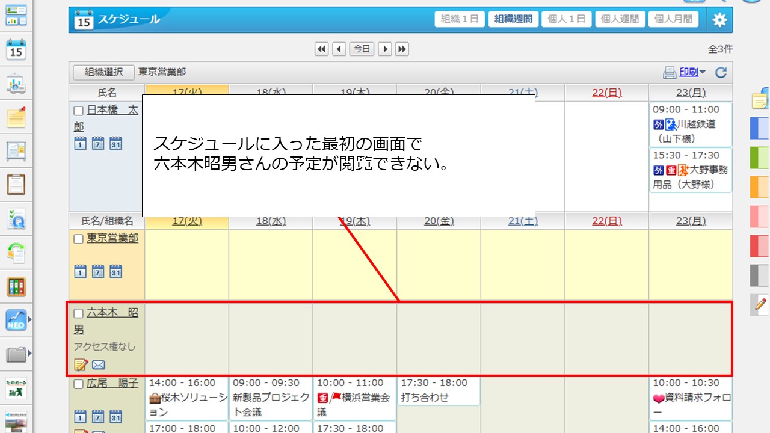Pick the green color label swatch

click(x=759, y=158)
